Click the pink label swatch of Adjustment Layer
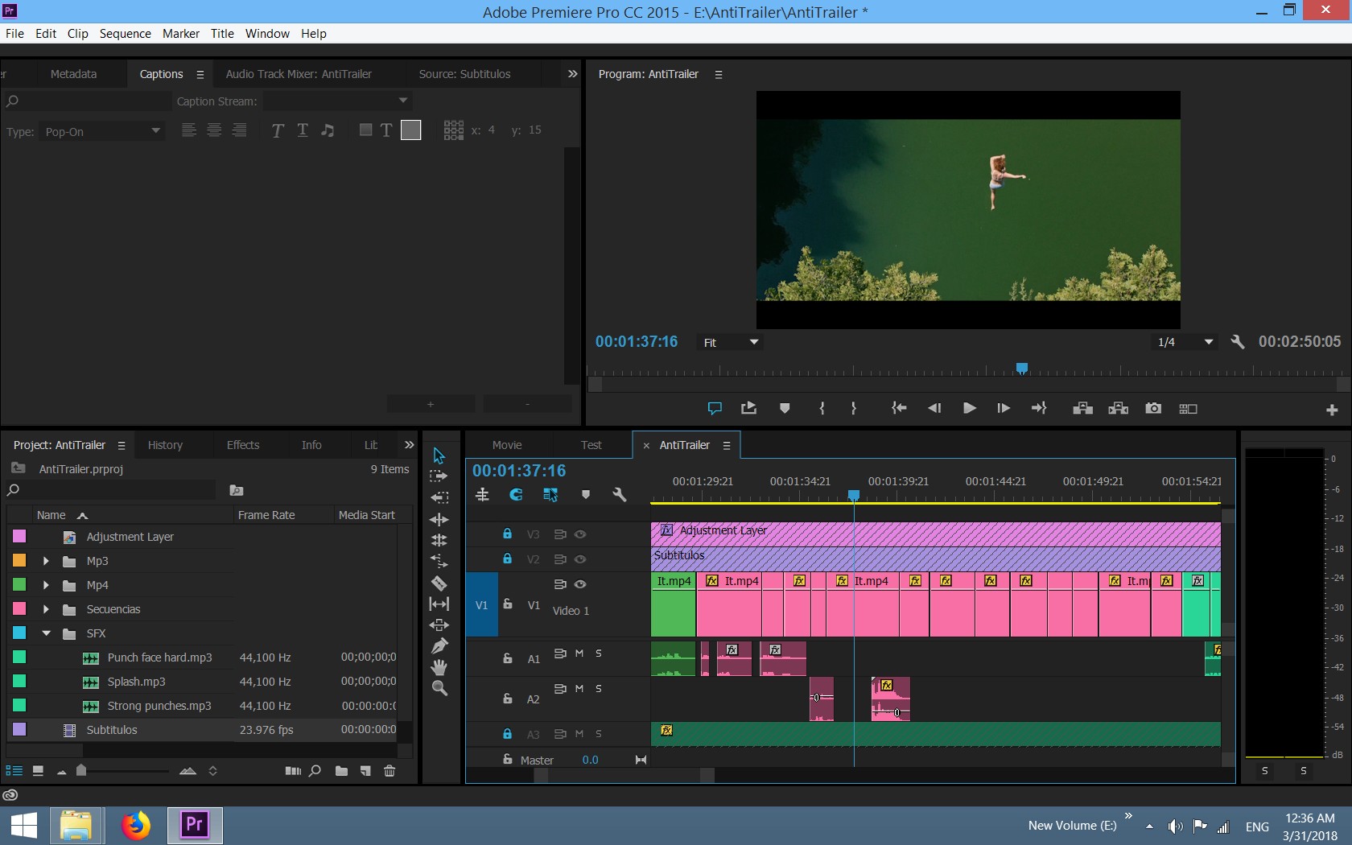This screenshot has width=1352, height=845. [19, 536]
